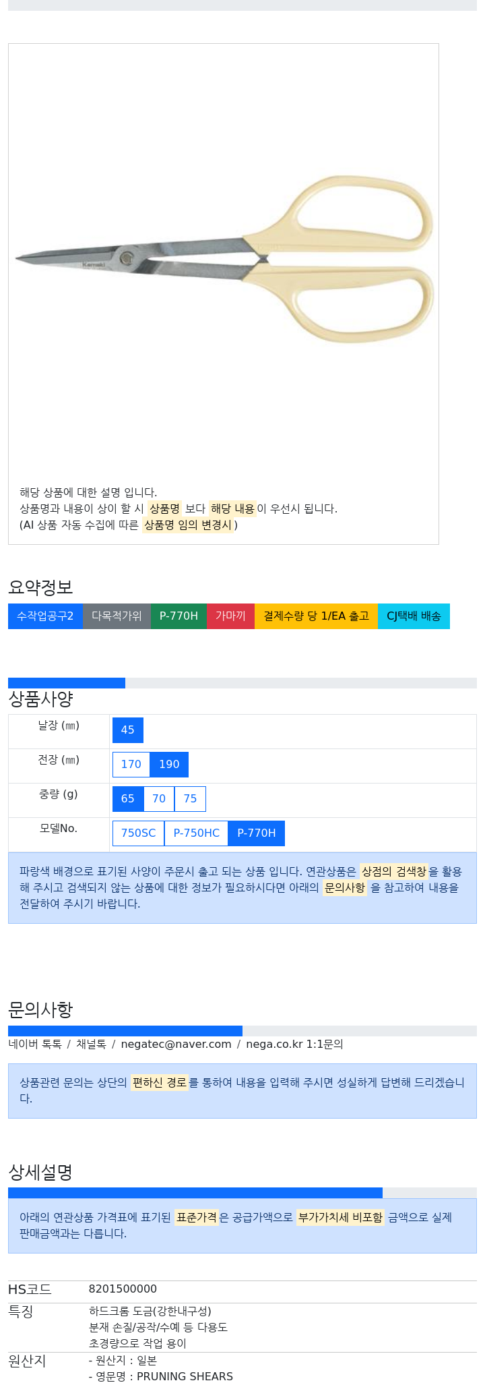Click the 채널톡 contact link

(x=91, y=1044)
